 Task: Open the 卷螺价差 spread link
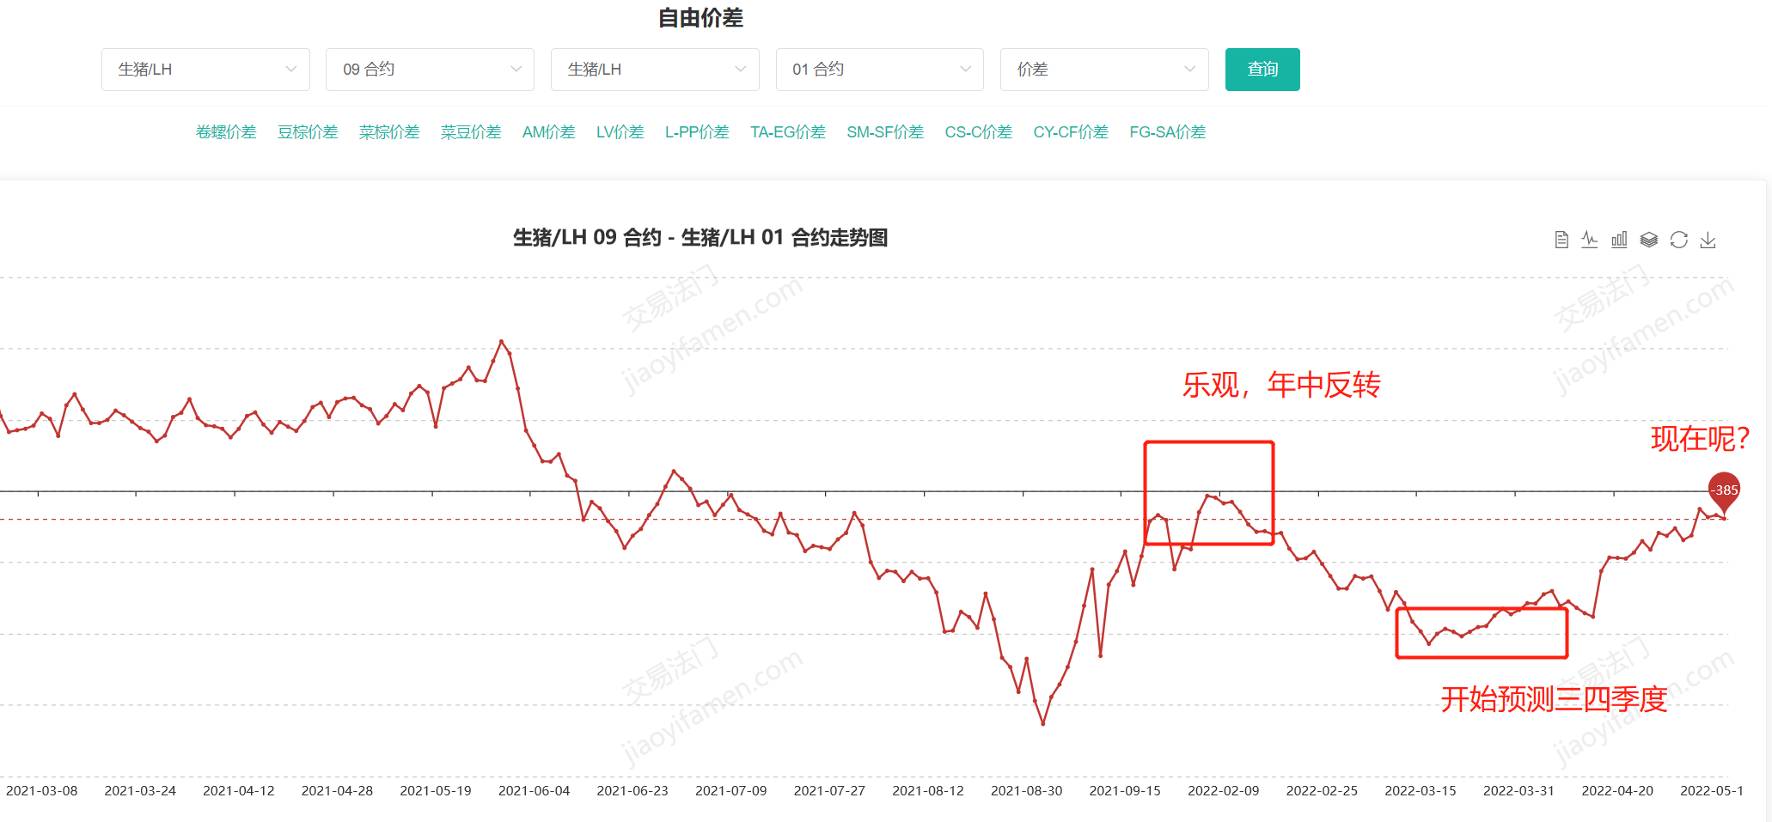point(226,132)
